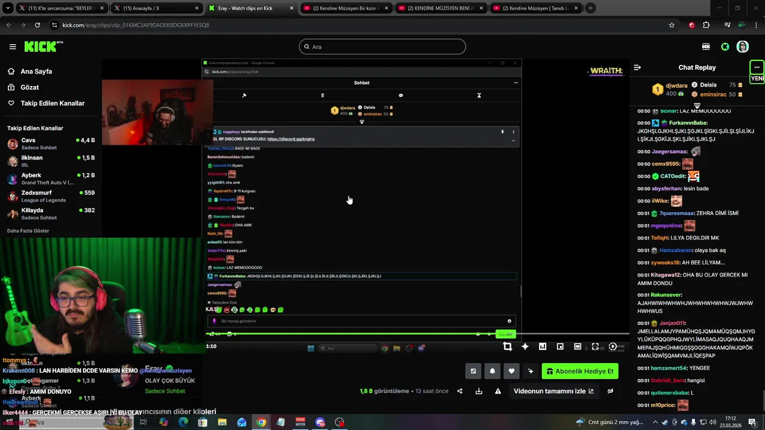The image size is (765, 430).
Task: Open the Kick hamburger menu
Action: pos(13,47)
